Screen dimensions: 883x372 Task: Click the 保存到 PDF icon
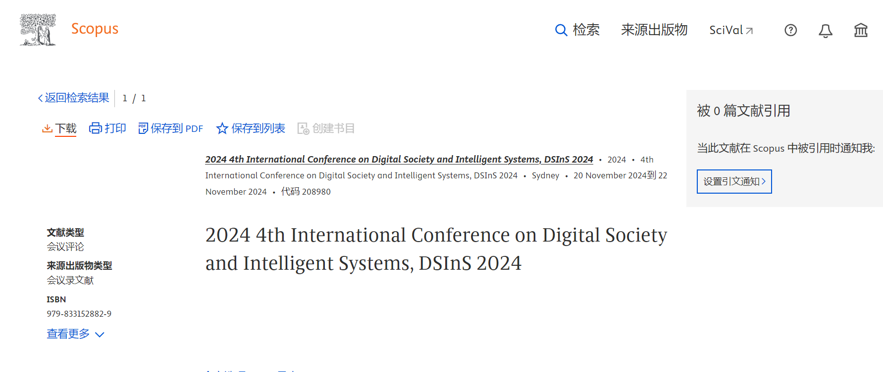pyautogui.click(x=143, y=128)
